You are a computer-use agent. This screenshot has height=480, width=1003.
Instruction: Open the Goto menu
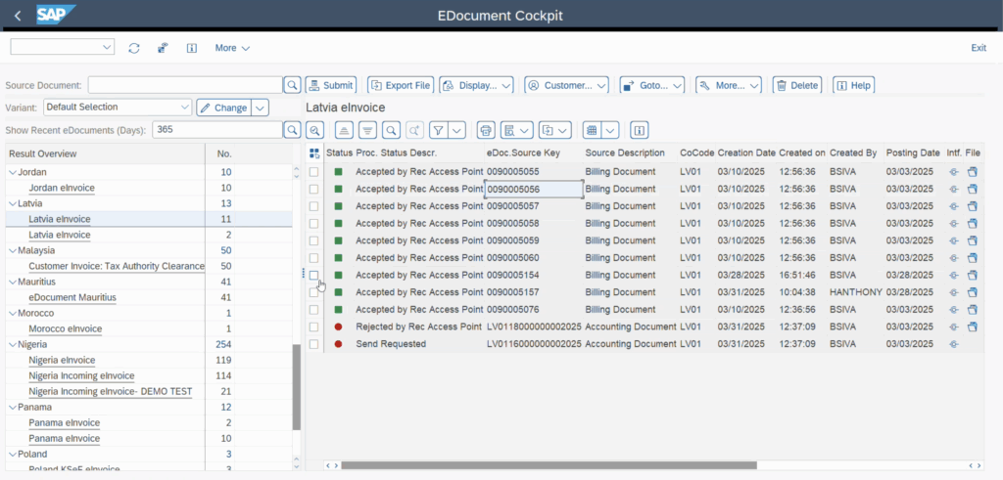(652, 85)
